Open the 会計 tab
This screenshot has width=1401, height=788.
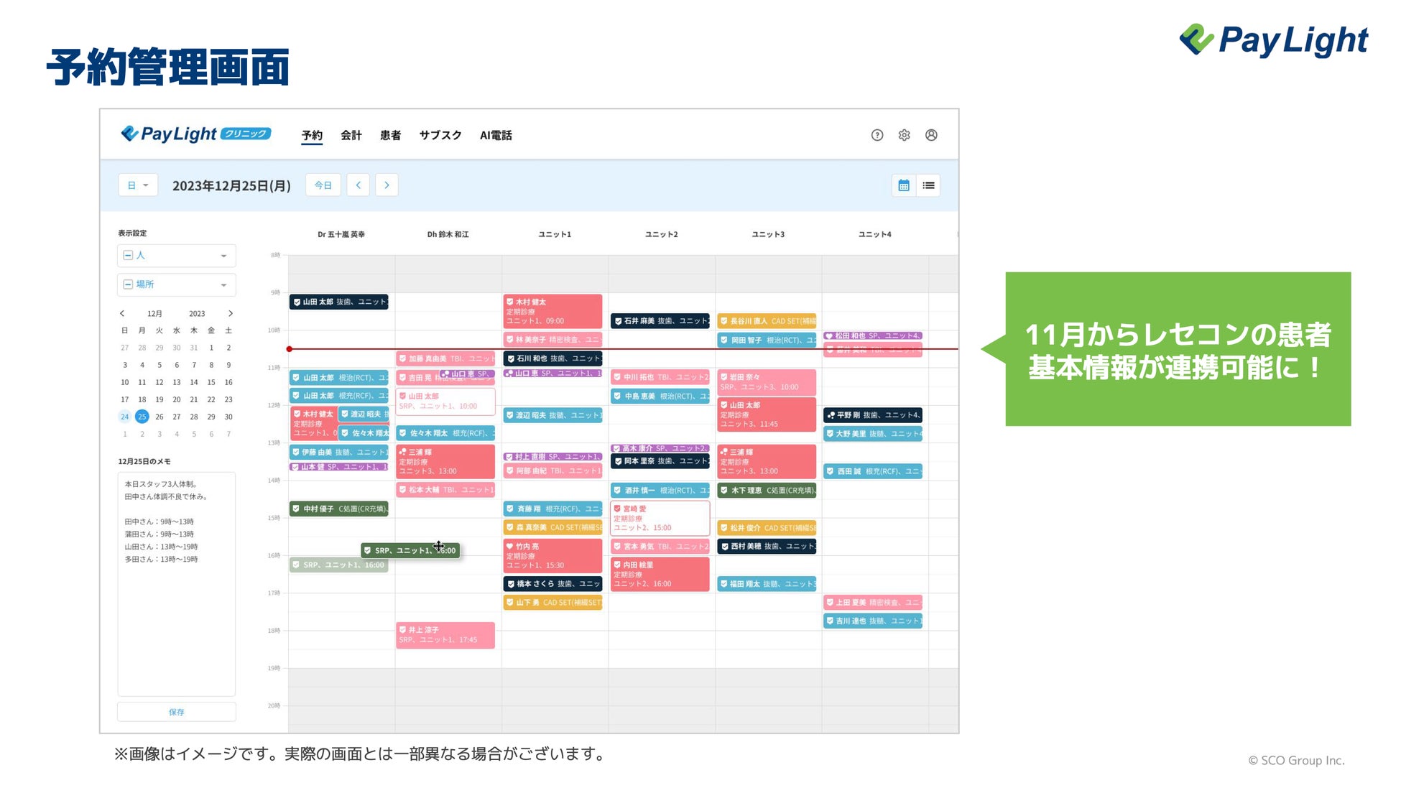click(351, 135)
